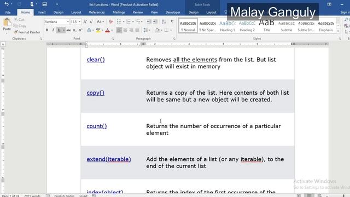The height and width of the screenshot is (197, 350).
Task: Apply the Emphasis style
Action: tap(326, 26)
